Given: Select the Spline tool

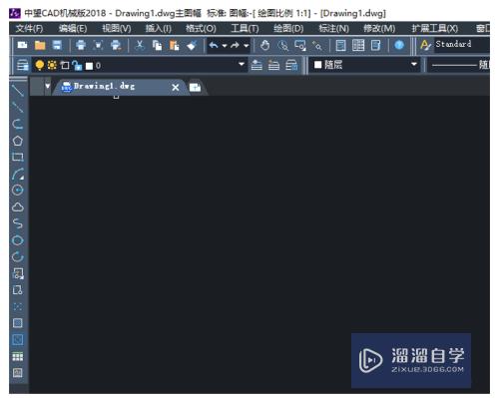Looking at the screenshot, I should [x=18, y=223].
